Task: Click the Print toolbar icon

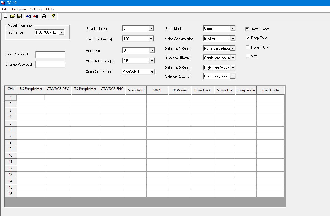Action: tap(45, 16)
